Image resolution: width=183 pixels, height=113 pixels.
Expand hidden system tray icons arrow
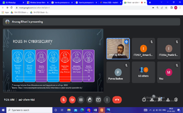pyautogui.click(x=150, y=110)
